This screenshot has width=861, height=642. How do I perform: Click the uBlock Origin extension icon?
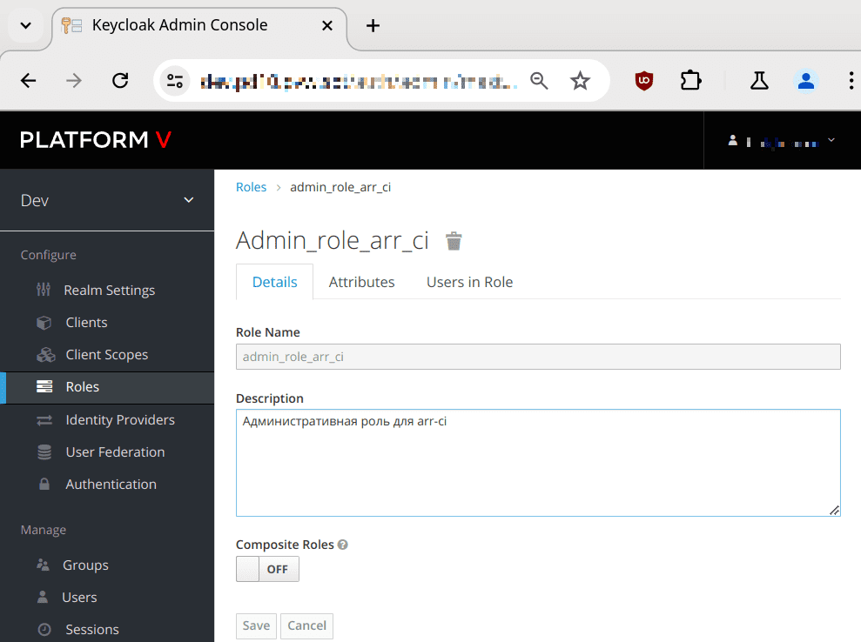pos(643,80)
